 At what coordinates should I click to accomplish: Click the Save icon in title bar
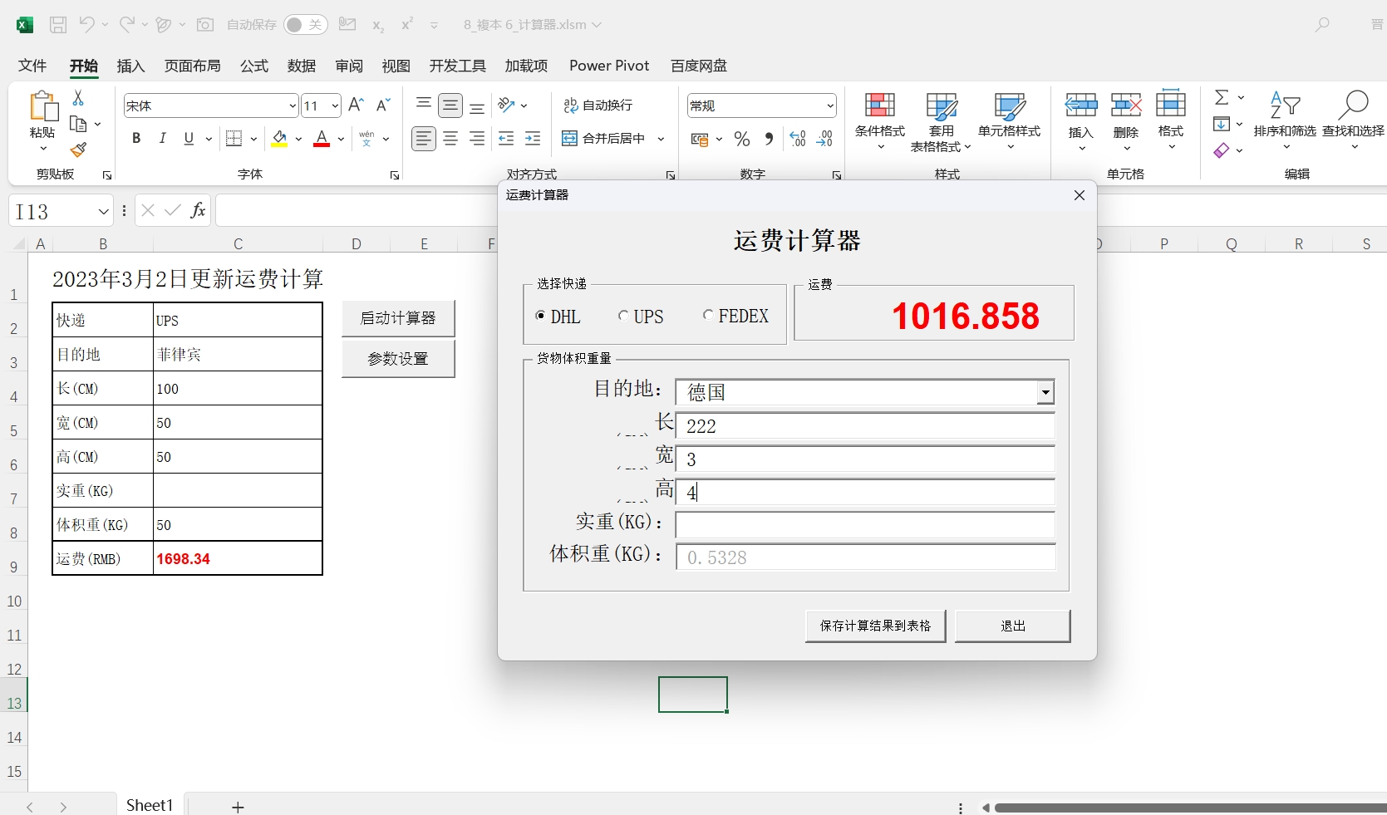pyautogui.click(x=58, y=25)
